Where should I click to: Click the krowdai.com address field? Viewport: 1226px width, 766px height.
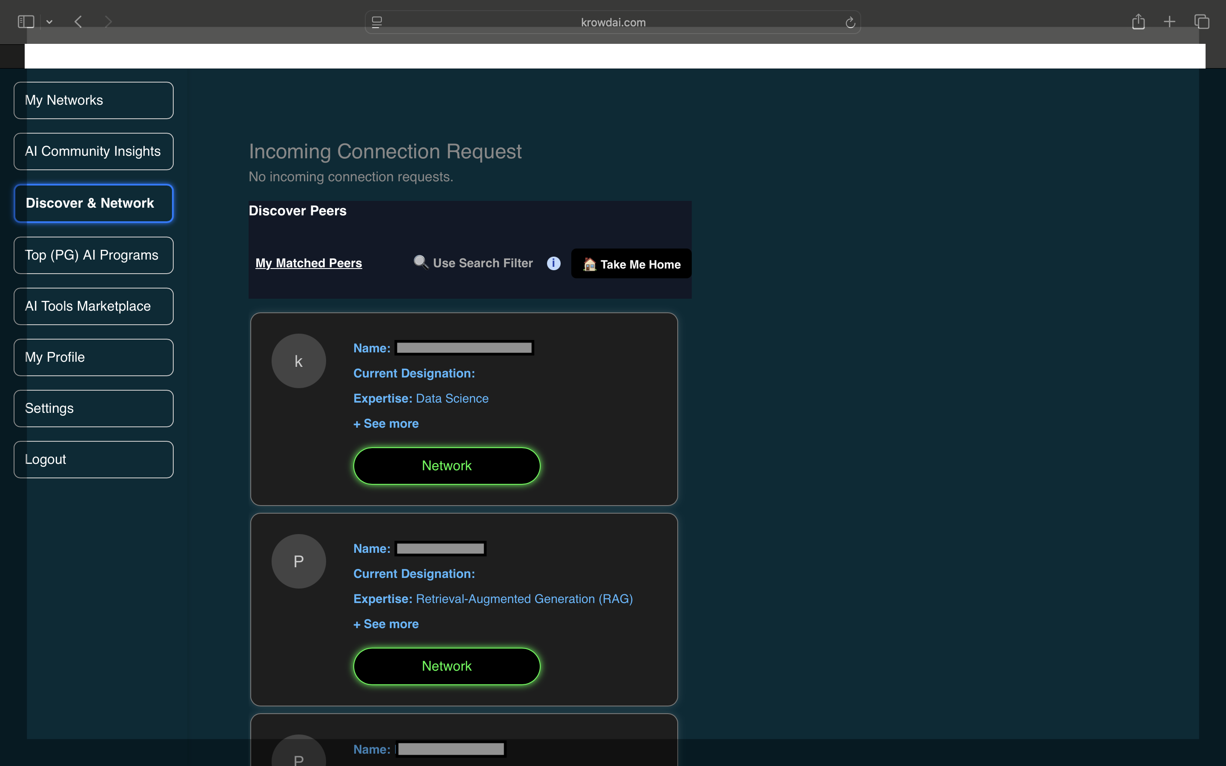click(613, 22)
